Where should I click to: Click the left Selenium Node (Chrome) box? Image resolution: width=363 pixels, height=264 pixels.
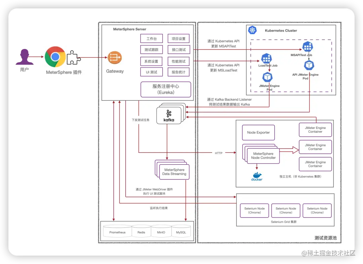254,211
